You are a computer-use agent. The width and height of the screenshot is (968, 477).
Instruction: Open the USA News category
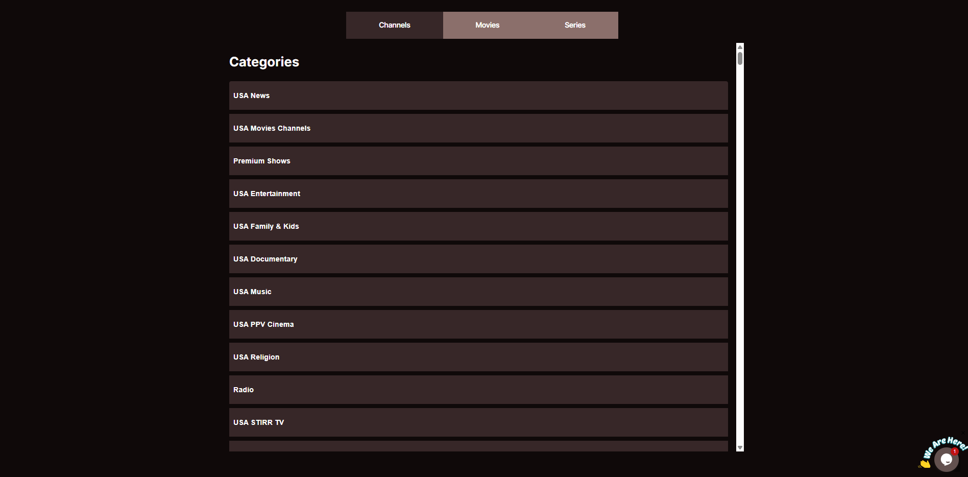pos(478,96)
